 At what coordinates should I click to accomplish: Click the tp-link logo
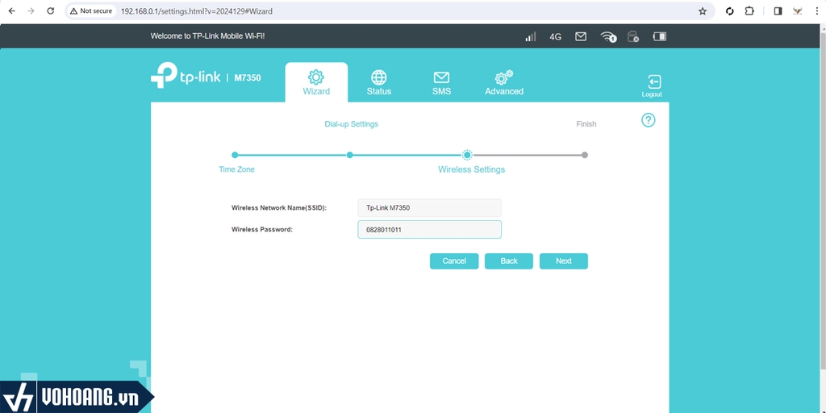tap(186, 76)
